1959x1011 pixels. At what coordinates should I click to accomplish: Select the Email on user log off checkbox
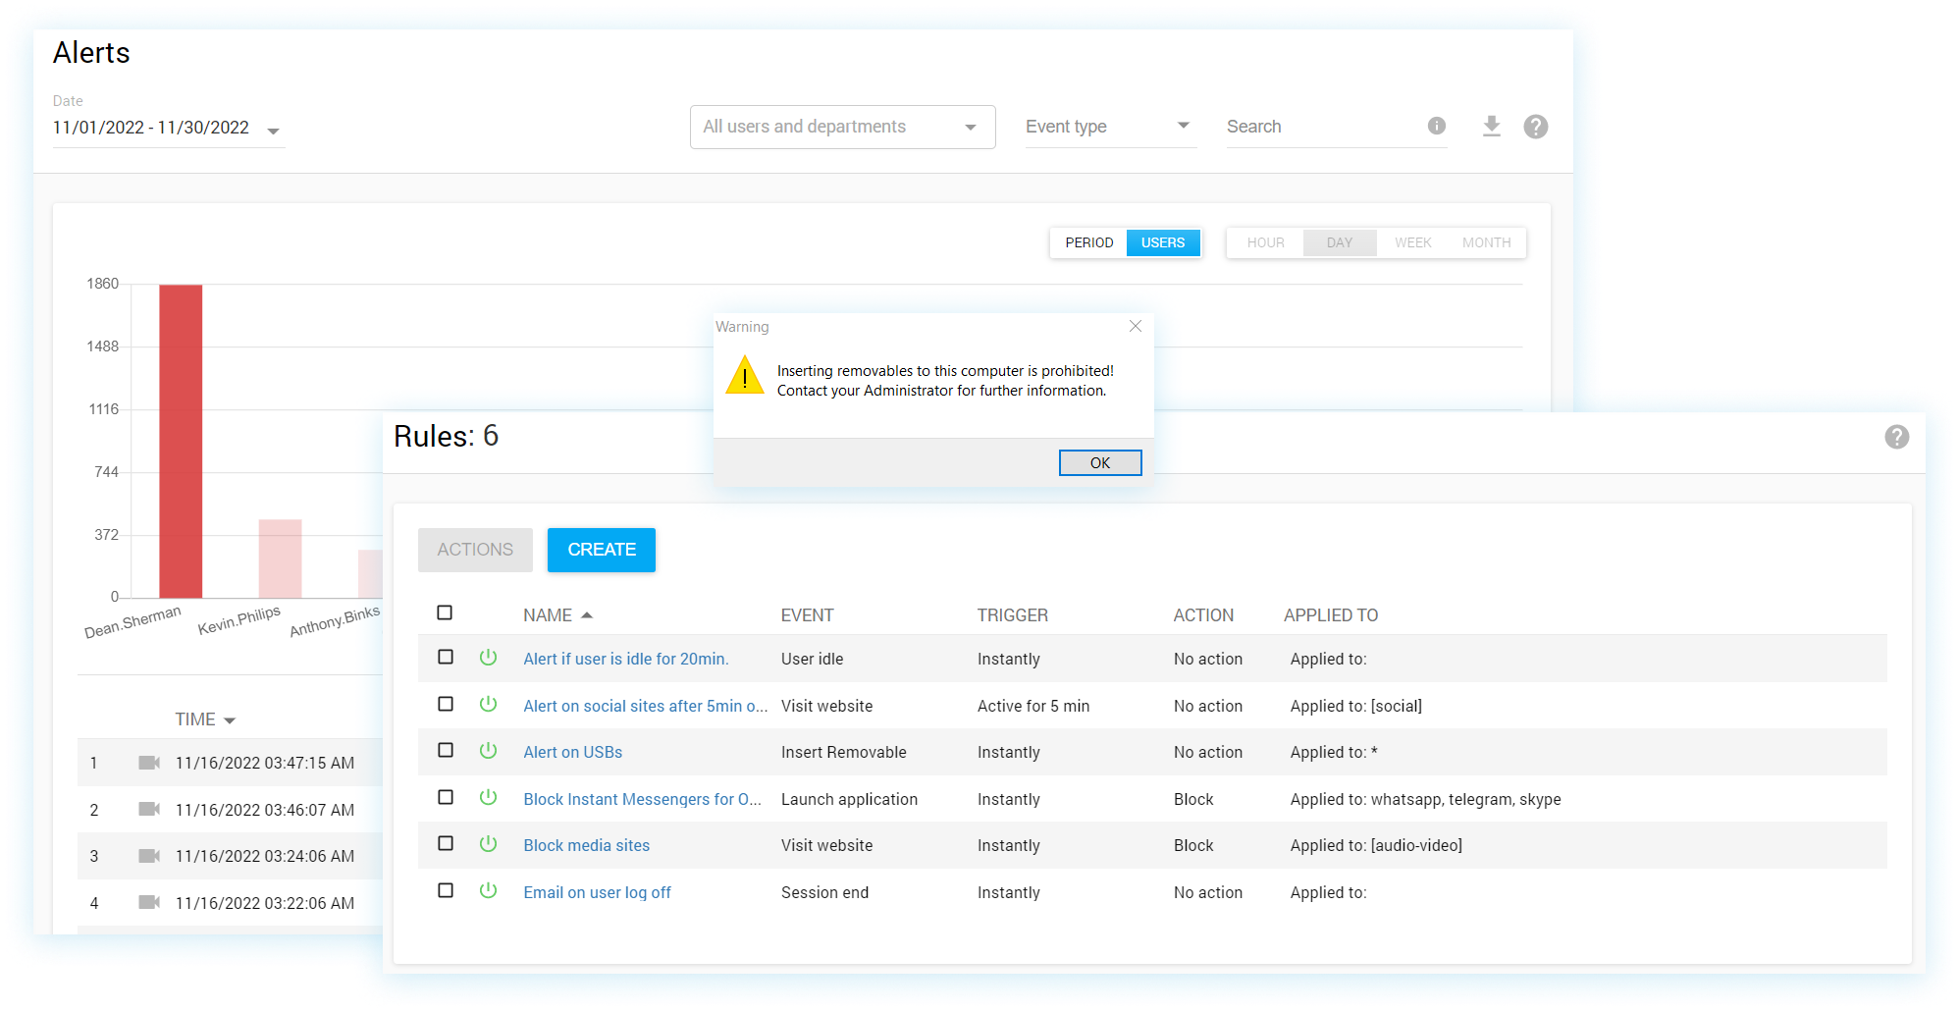click(x=446, y=890)
